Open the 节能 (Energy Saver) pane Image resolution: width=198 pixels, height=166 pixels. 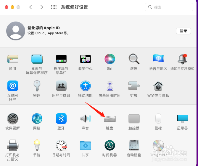tap(37, 145)
